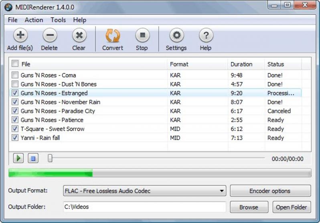The height and width of the screenshot is (223, 320).
Task: Click the playback position slider handle
Action: (50, 158)
